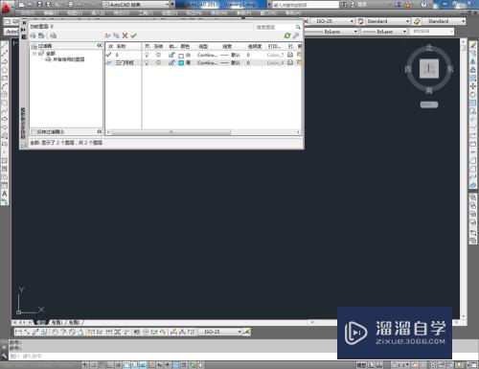Click the 颜色 color column header
The width and height of the screenshot is (479, 369).
coord(185,46)
